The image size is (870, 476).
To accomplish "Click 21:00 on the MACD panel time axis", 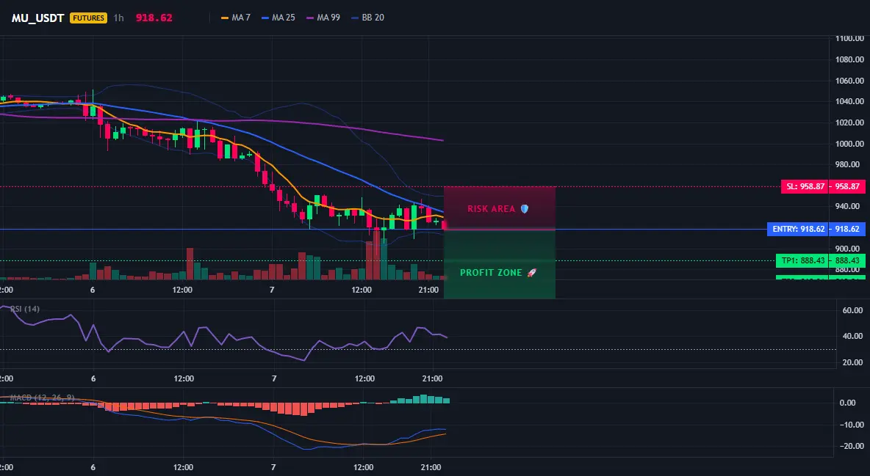I will coord(431,467).
